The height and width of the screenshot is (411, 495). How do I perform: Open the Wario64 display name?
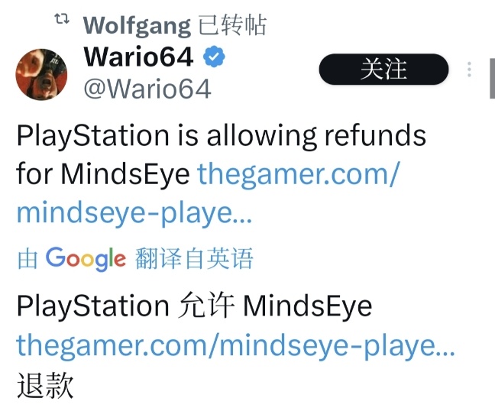138,57
